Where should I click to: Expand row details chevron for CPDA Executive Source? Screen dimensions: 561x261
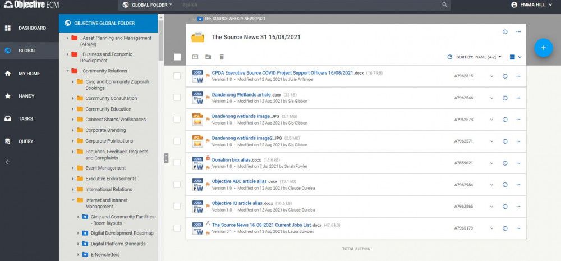pos(491,76)
